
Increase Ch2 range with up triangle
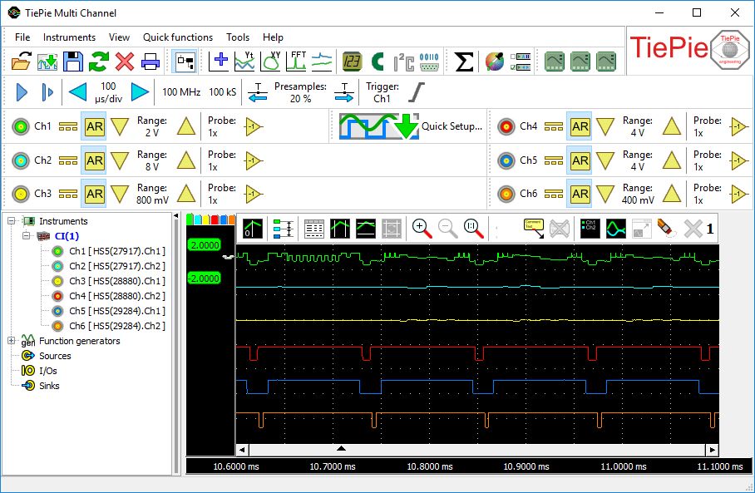[186, 160]
